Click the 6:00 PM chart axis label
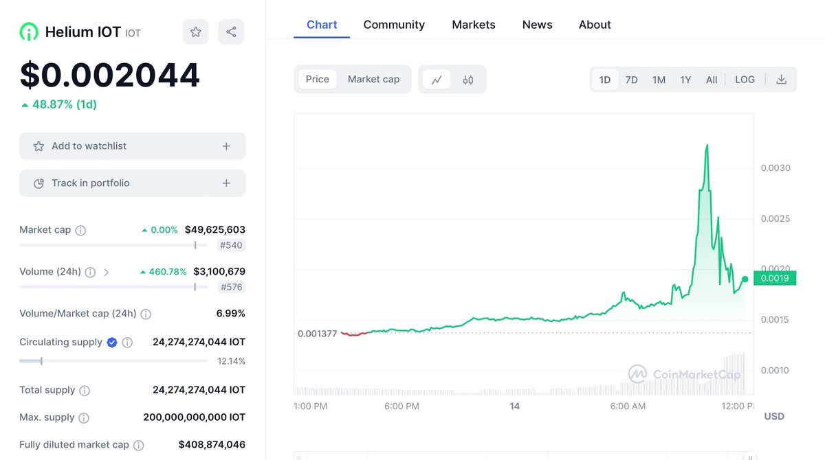Viewport: 825px width, 460px height. (x=402, y=406)
